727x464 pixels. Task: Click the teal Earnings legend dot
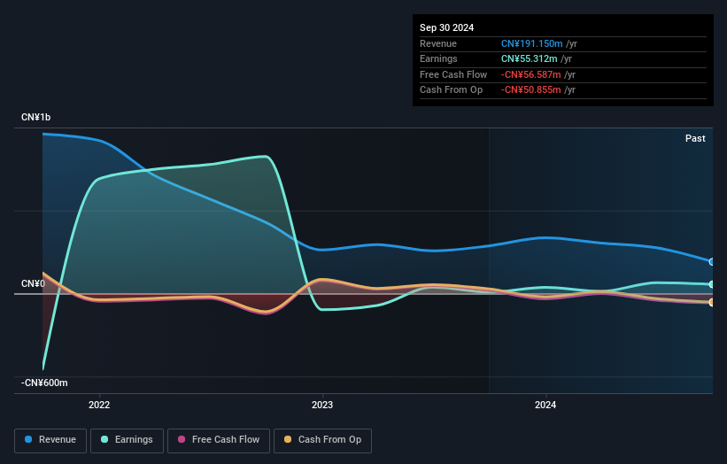pos(104,439)
